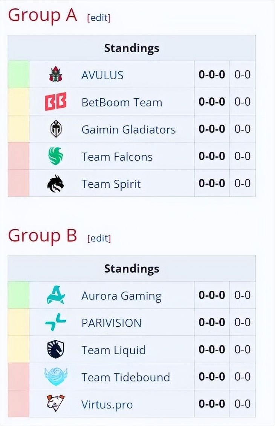Edit the Group B section
Screen dimensions: 275x426
99,238
